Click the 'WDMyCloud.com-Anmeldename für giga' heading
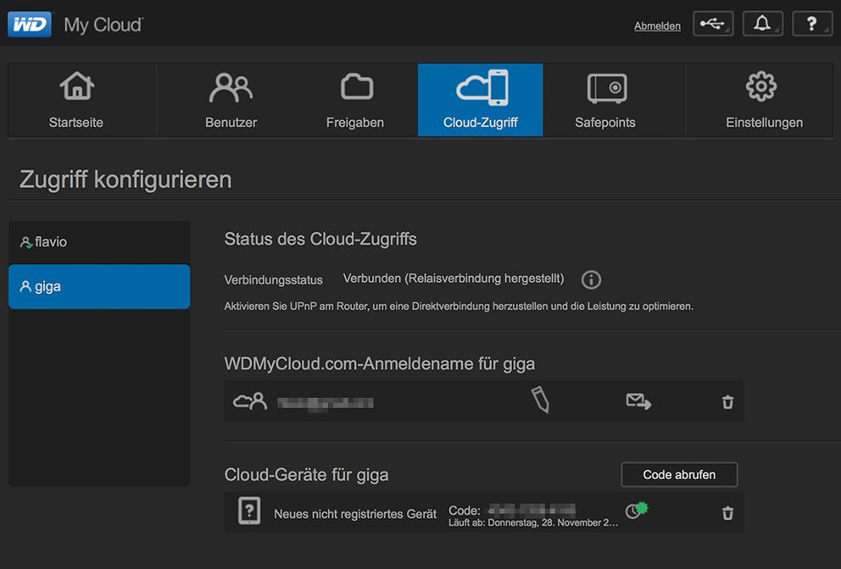Viewport: 841px width, 569px height. [x=379, y=364]
